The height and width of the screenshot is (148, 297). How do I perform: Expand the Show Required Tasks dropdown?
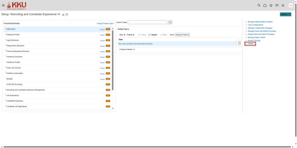[182, 35]
